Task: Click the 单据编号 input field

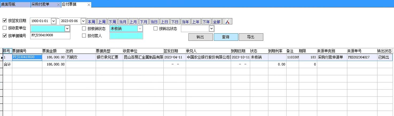Action: (50, 35)
